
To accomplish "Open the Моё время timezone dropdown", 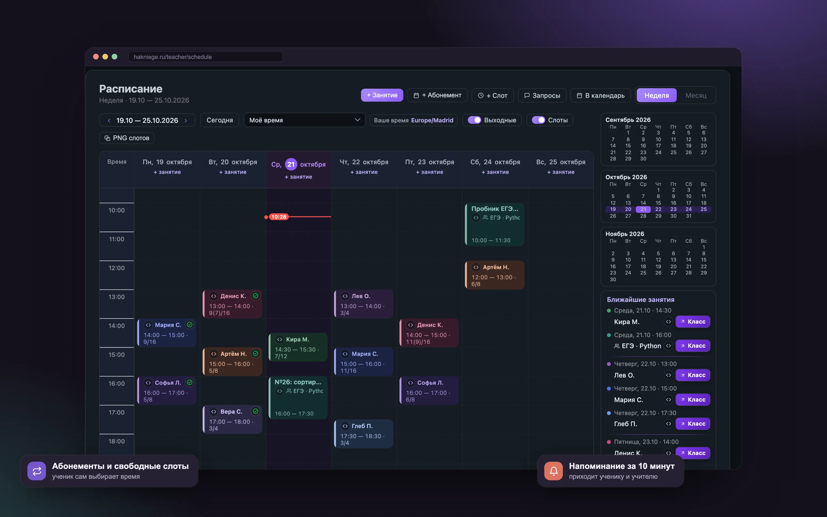I will pyautogui.click(x=304, y=120).
